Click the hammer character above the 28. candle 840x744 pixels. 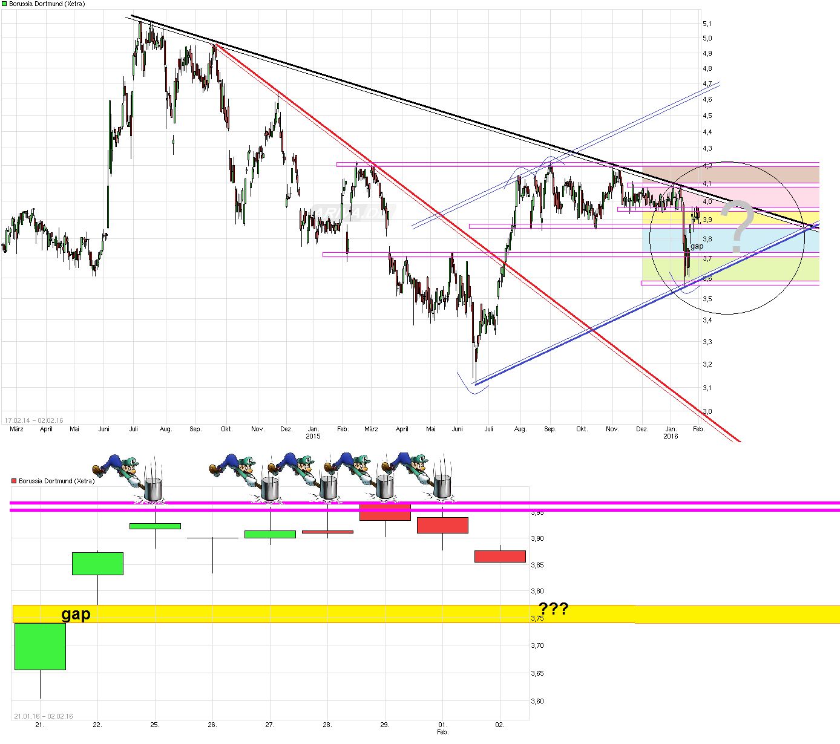[304, 477]
